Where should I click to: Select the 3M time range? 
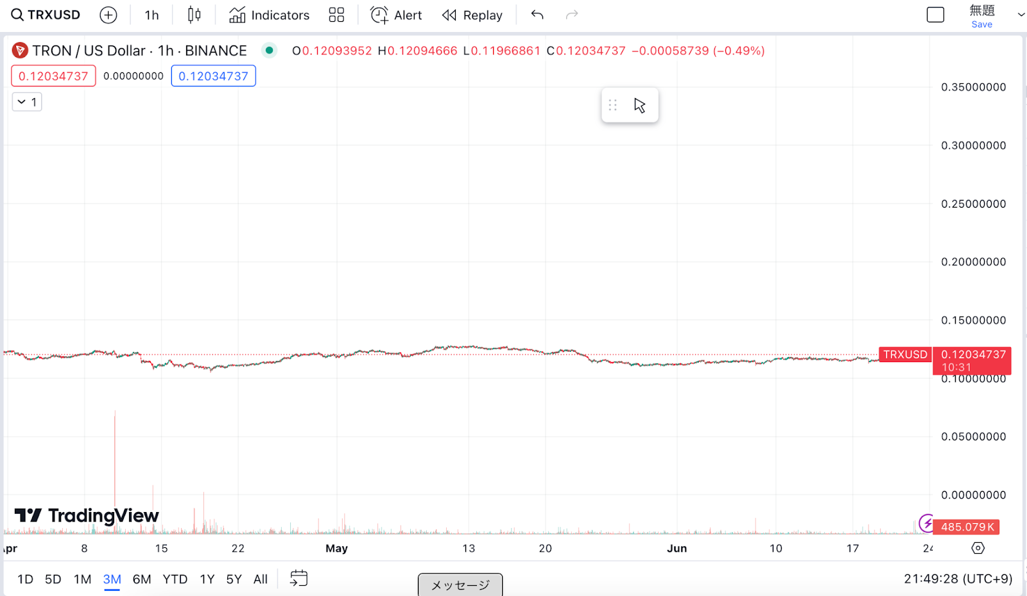[x=112, y=579]
